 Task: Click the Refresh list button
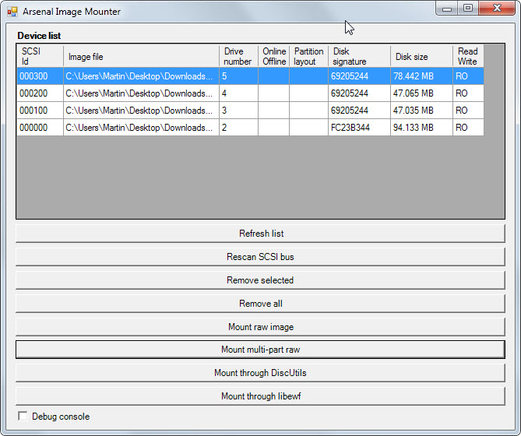tap(260, 234)
